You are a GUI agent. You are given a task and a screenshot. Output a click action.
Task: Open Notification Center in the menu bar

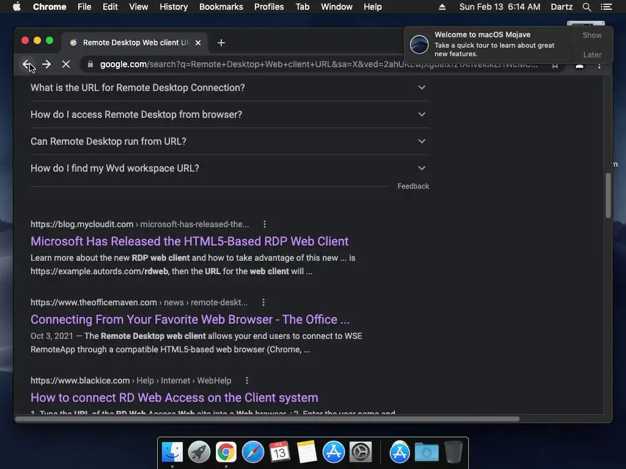coord(606,7)
